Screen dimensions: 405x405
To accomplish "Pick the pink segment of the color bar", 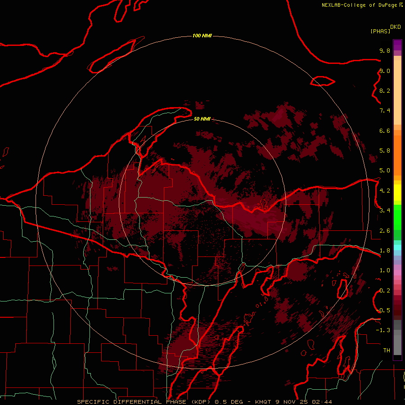I will coord(397,273).
